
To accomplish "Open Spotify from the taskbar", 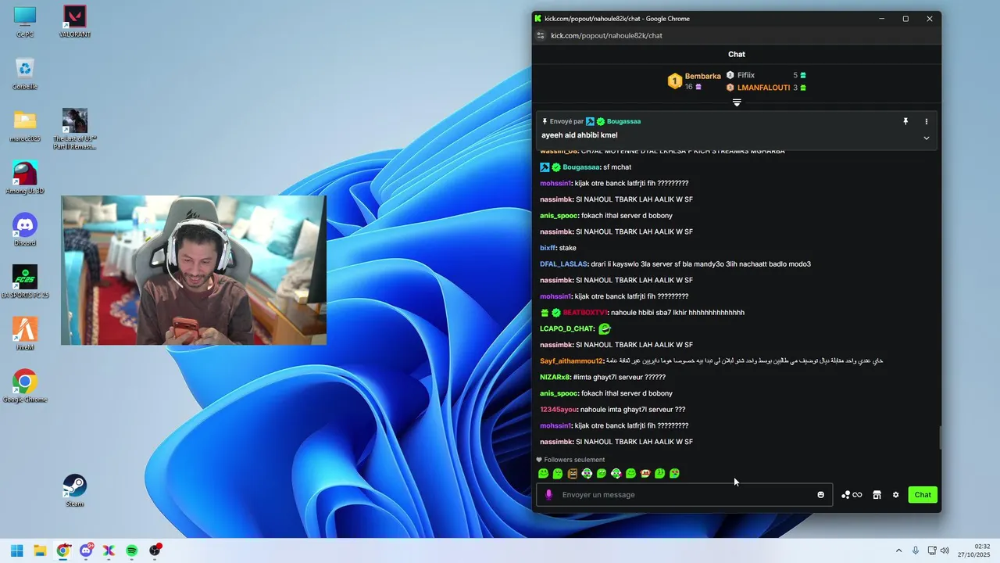I will pos(132,550).
